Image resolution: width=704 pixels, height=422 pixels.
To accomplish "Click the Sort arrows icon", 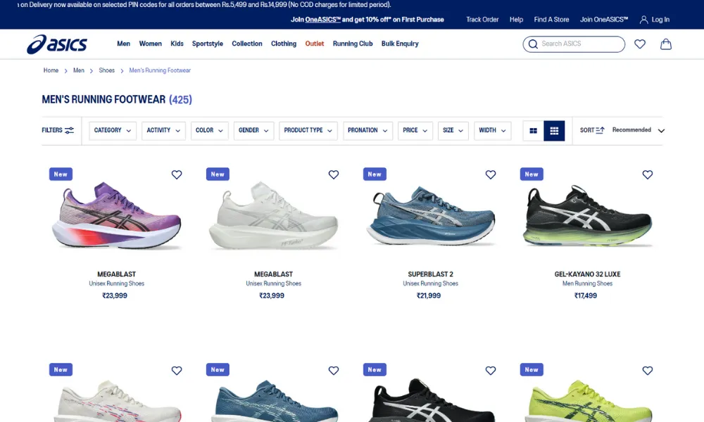I will click(x=600, y=131).
